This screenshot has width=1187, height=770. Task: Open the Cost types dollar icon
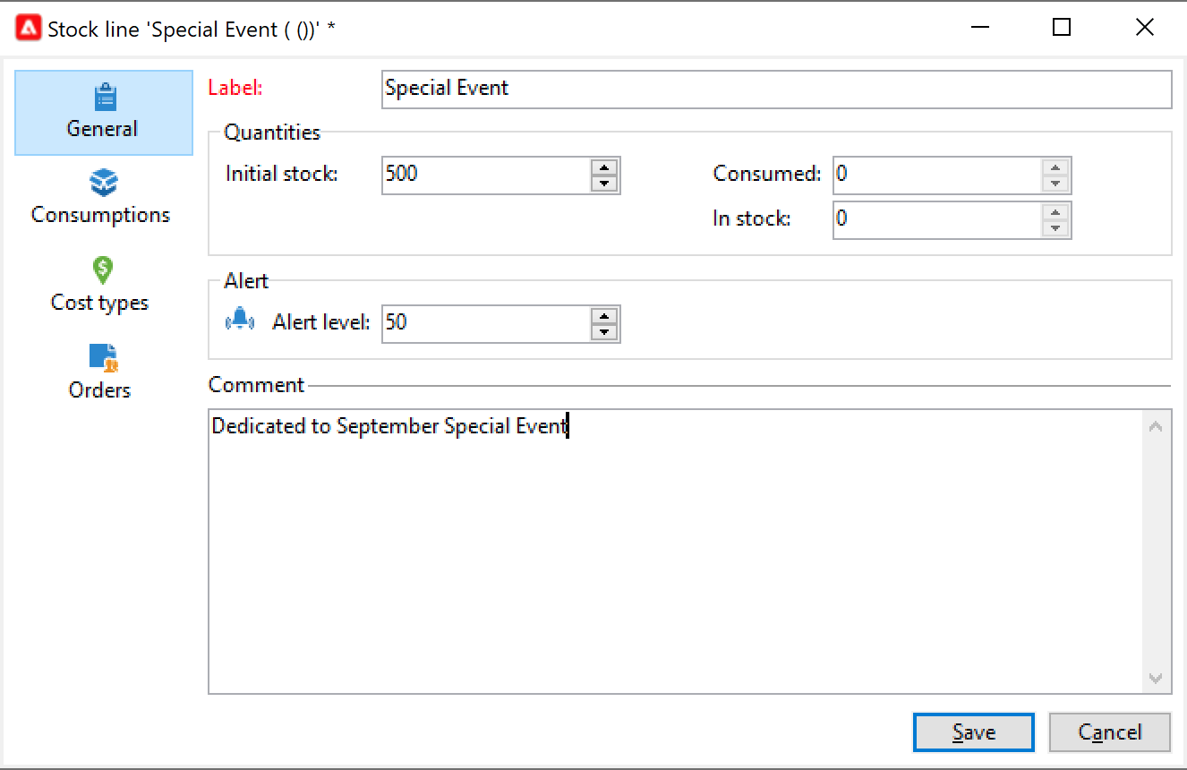(102, 269)
